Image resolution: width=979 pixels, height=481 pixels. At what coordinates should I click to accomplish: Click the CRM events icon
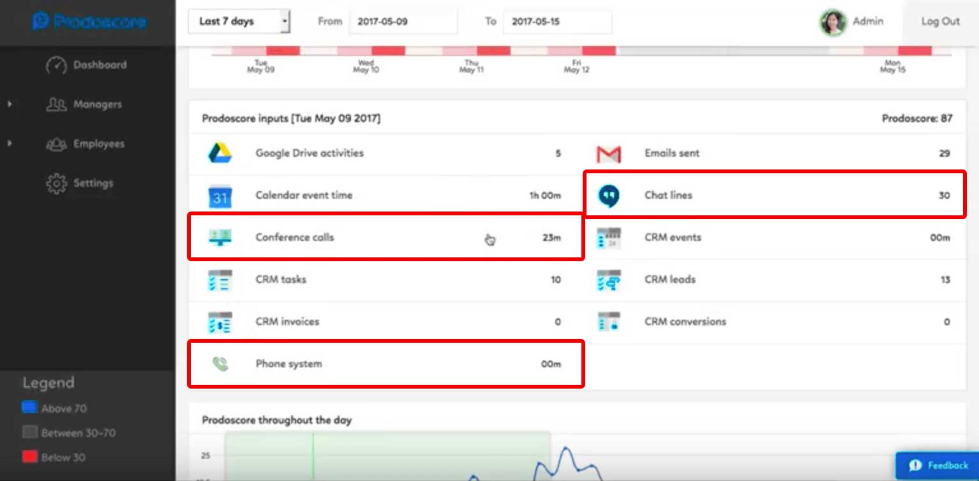tap(608, 238)
